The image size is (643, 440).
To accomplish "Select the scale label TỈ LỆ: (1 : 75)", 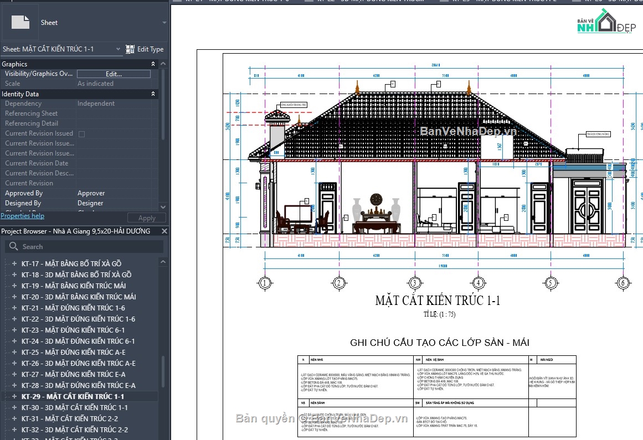I will pyautogui.click(x=439, y=314).
